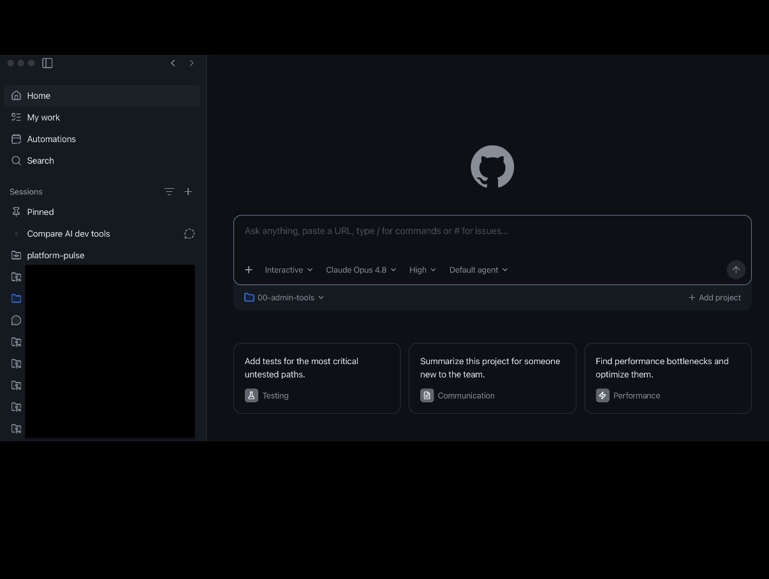Pick the Add tests suggestion card
This screenshot has height=579, width=769.
pos(317,378)
